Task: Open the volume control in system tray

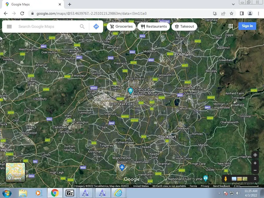Action: [238, 193]
